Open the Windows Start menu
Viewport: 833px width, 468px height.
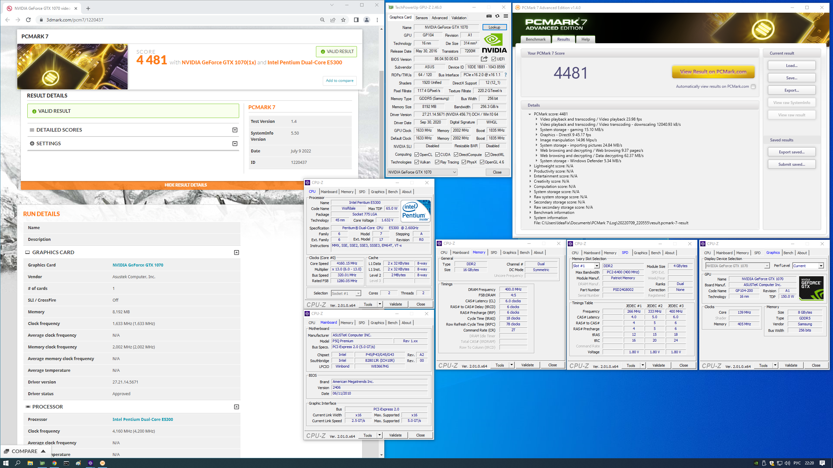6,463
